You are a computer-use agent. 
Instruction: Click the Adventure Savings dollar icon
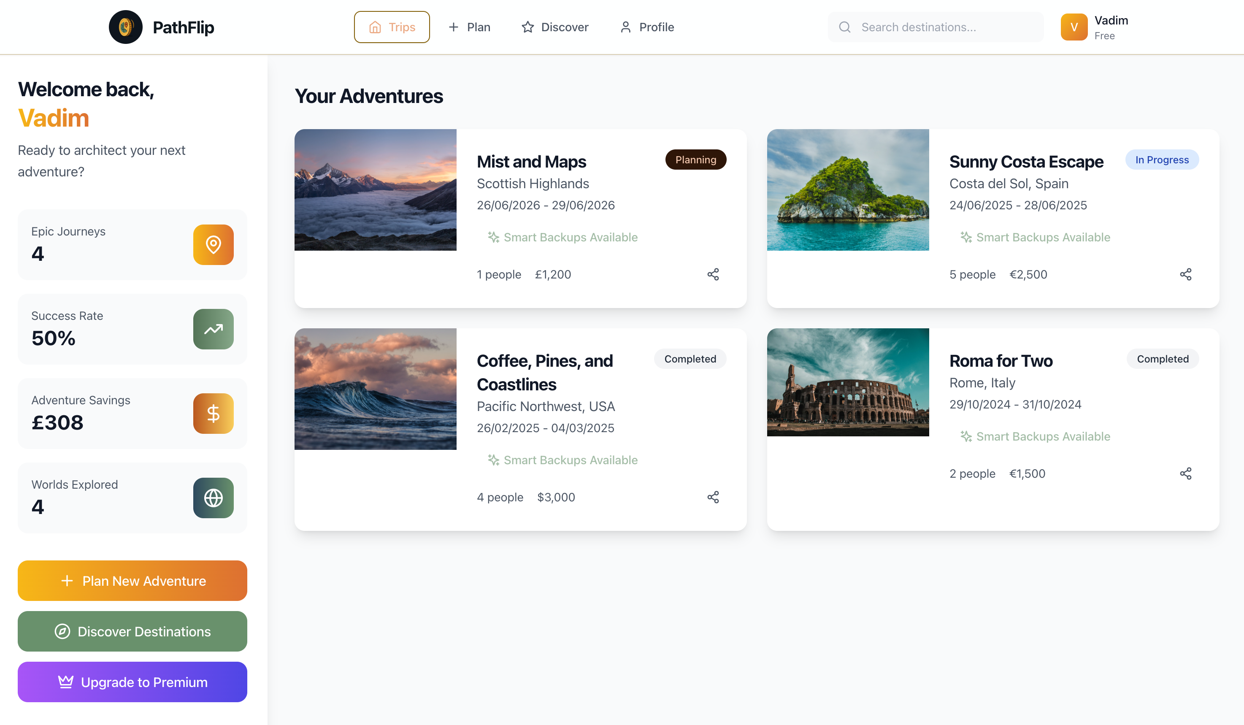(x=213, y=414)
